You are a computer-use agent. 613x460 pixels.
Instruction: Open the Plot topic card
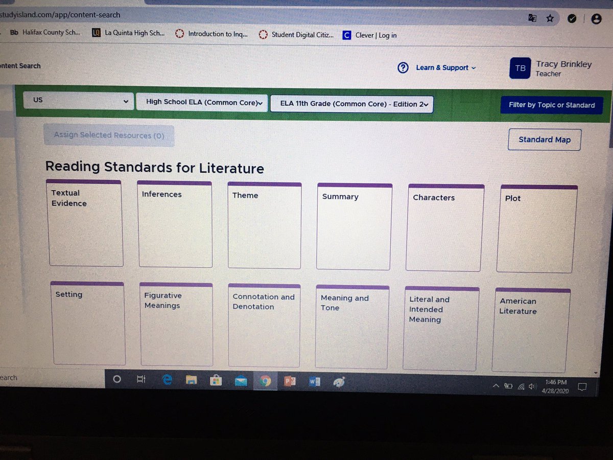537,228
